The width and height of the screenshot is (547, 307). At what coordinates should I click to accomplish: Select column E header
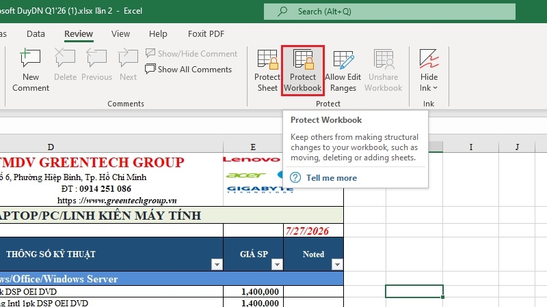(253, 147)
